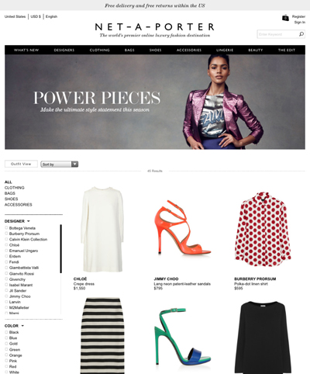Click the Register link

click(298, 16)
